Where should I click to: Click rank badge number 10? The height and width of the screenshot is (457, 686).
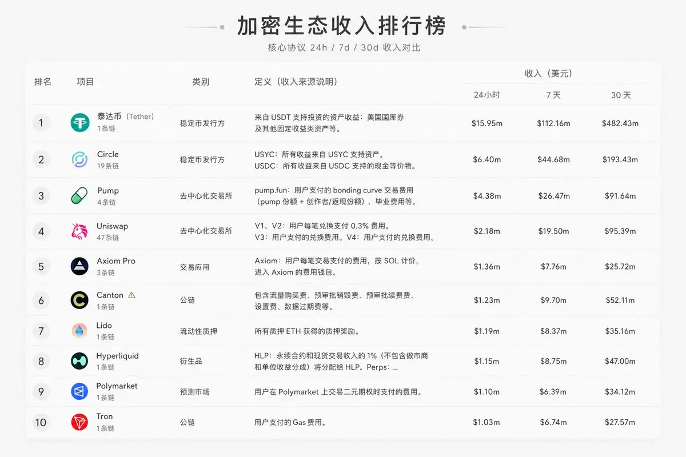click(41, 422)
